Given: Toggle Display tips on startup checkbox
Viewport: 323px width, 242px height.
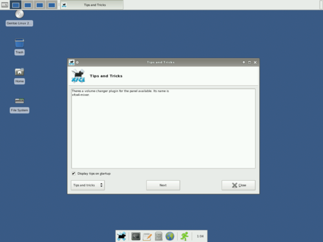Looking at the screenshot, I should [74, 174].
